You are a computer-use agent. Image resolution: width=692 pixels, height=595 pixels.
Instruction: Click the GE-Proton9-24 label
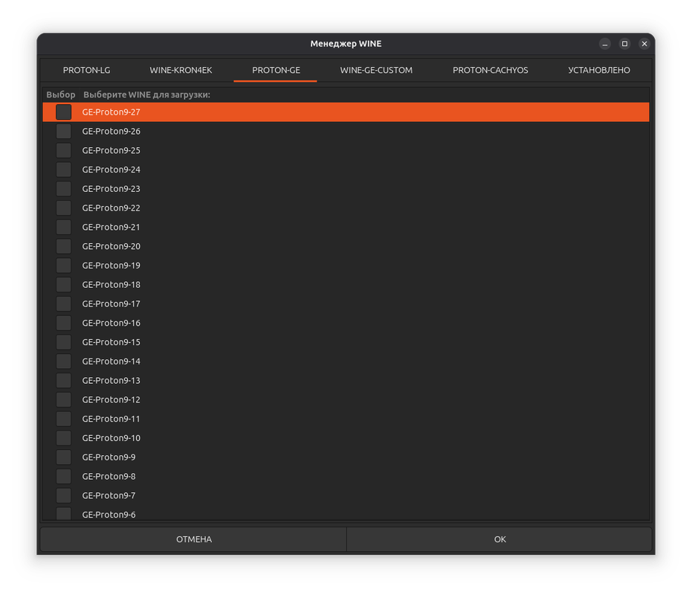111,170
